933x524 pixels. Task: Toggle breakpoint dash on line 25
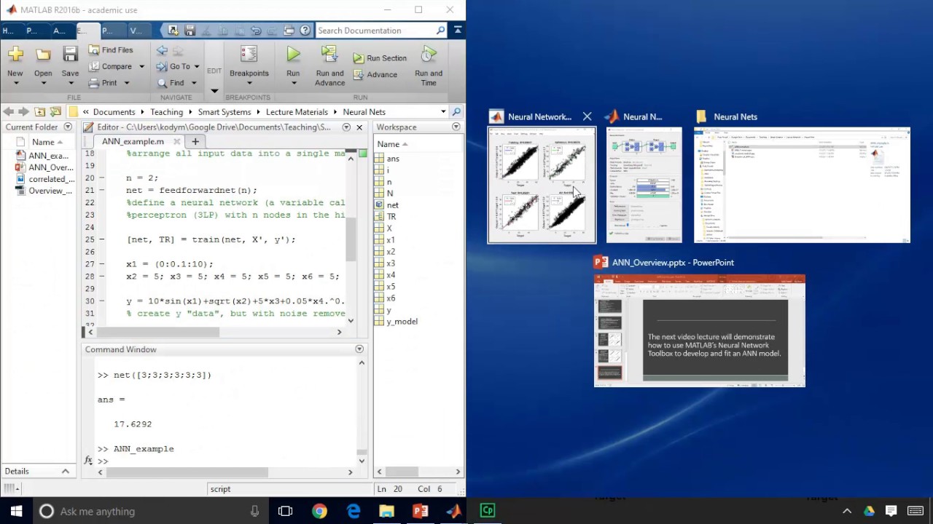101,239
